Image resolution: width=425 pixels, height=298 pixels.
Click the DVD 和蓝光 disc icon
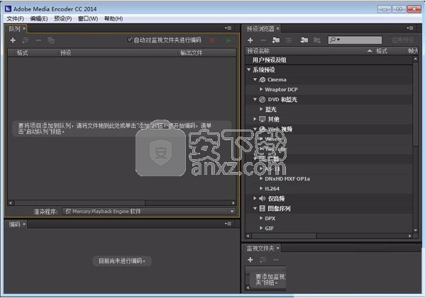[262, 100]
